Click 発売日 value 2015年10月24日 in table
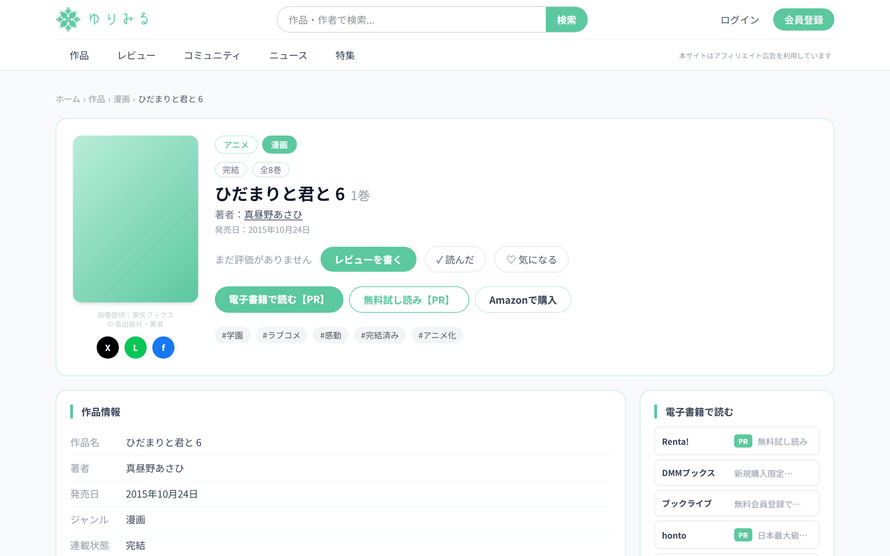The image size is (890, 556). point(162,494)
